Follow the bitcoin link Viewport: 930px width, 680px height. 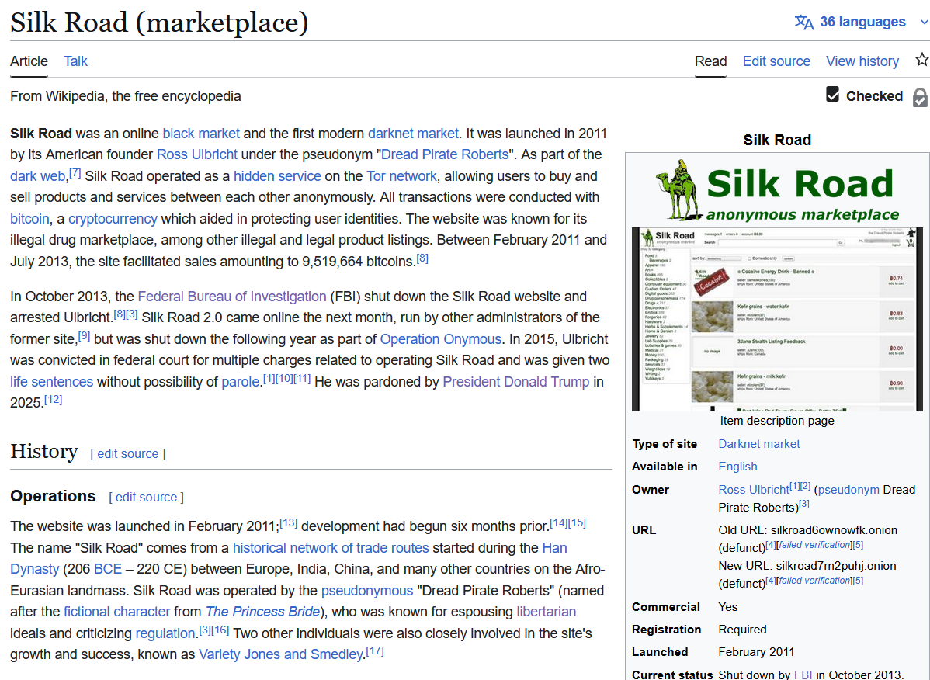click(29, 219)
